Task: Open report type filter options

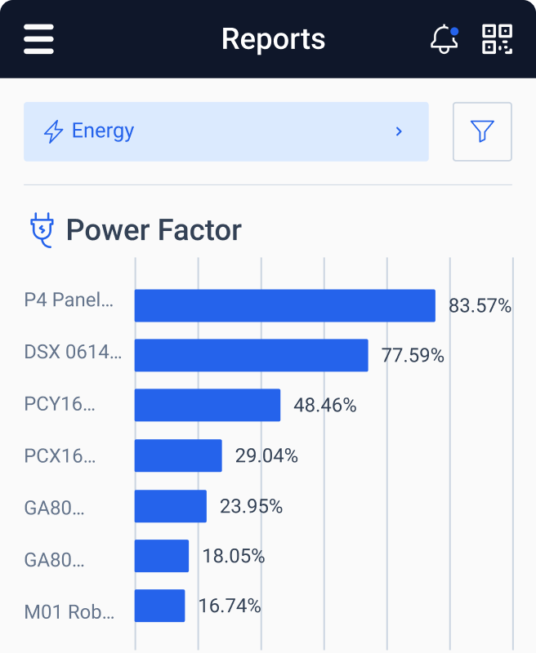Action: pyautogui.click(x=482, y=131)
